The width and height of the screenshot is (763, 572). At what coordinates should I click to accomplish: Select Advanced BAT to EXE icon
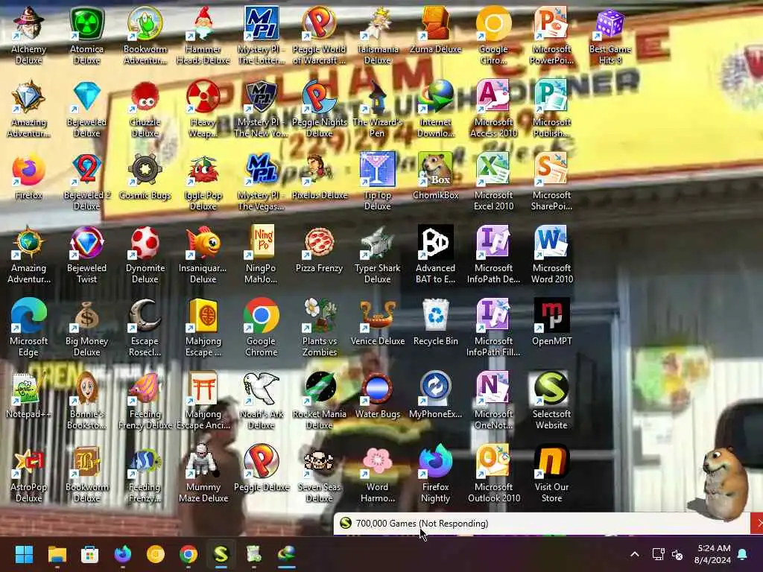click(435, 255)
